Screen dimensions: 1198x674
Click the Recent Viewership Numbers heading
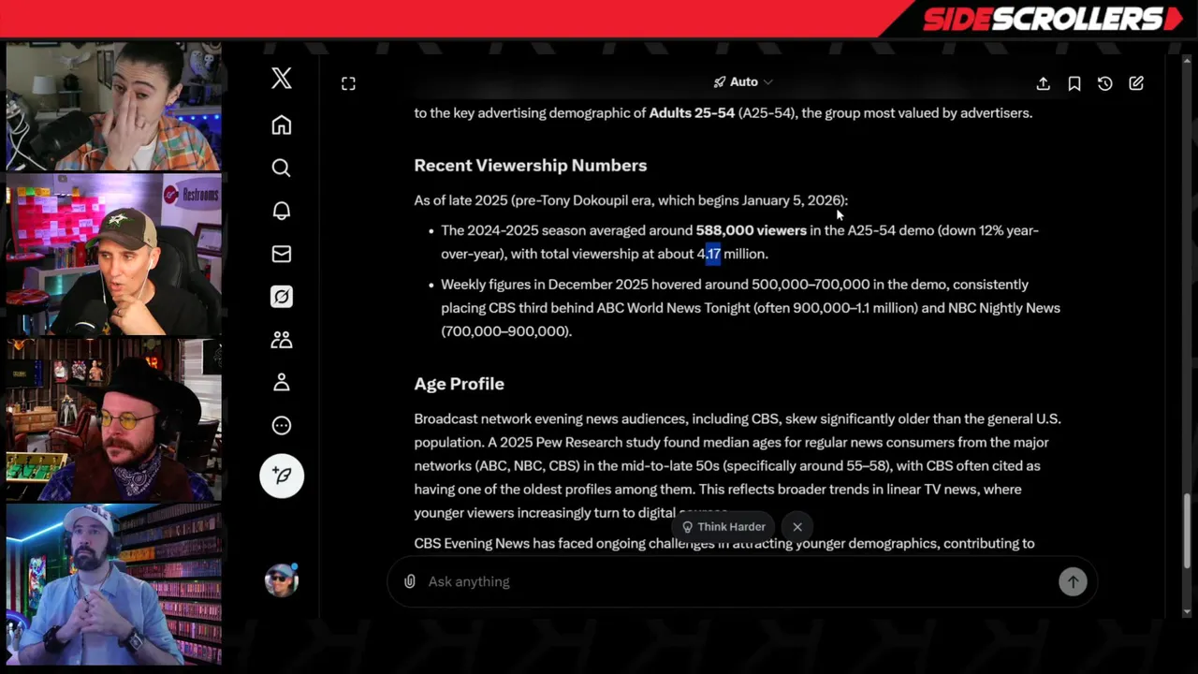[531, 166]
